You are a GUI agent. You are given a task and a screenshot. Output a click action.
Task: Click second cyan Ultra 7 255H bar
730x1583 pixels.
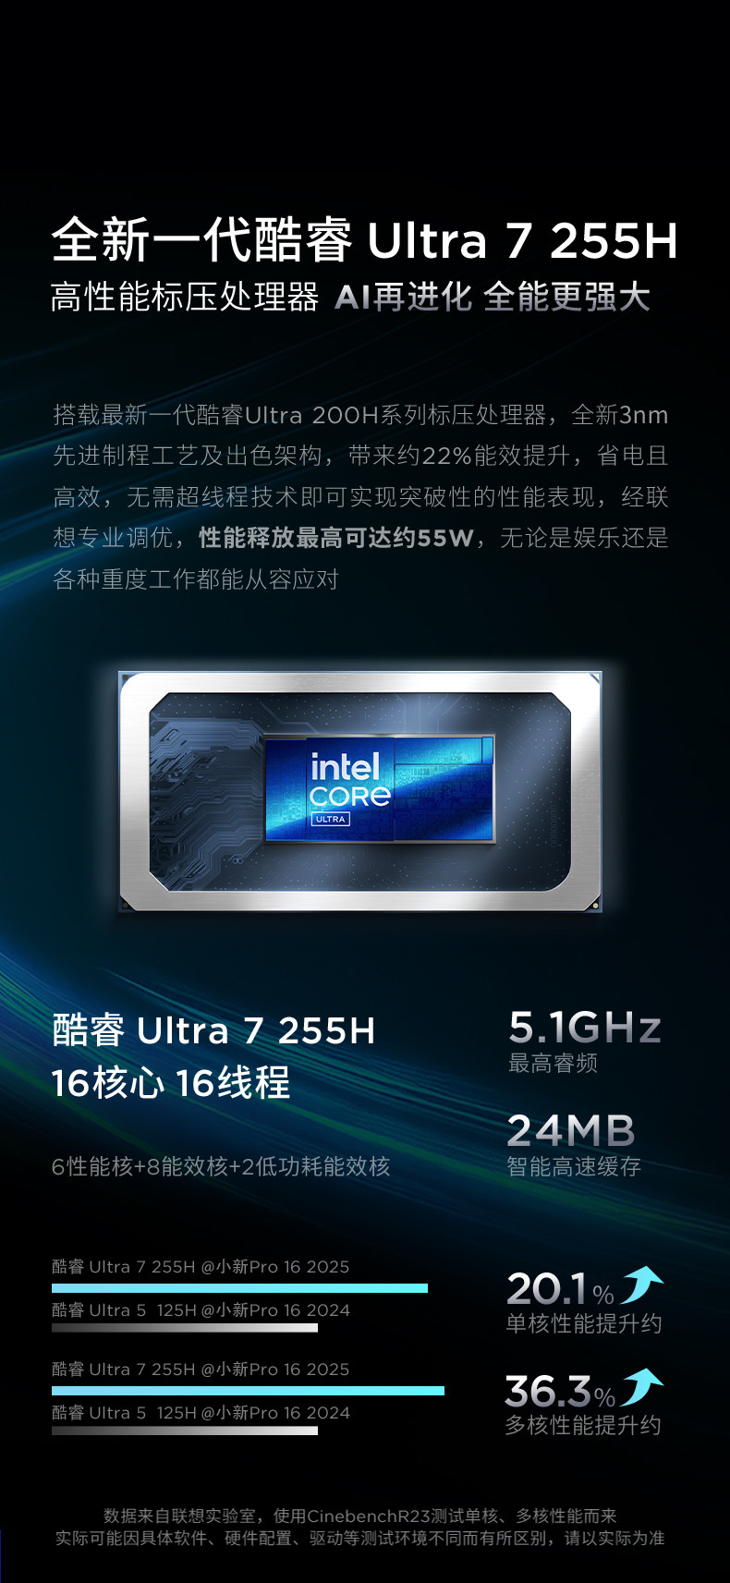pos(248,1390)
